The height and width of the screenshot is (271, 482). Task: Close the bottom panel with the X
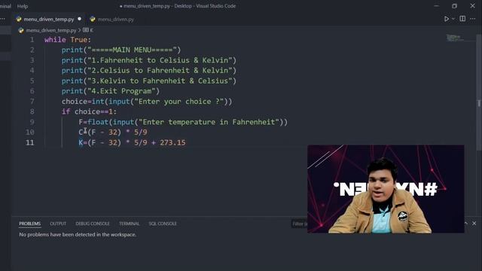(x=474, y=224)
